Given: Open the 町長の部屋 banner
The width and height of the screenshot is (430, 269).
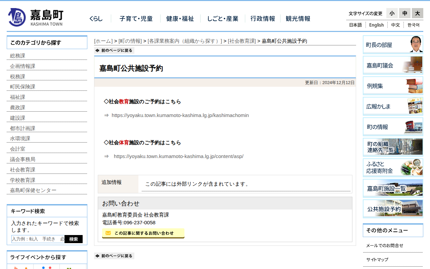Looking at the screenshot, I should click(392, 44).
